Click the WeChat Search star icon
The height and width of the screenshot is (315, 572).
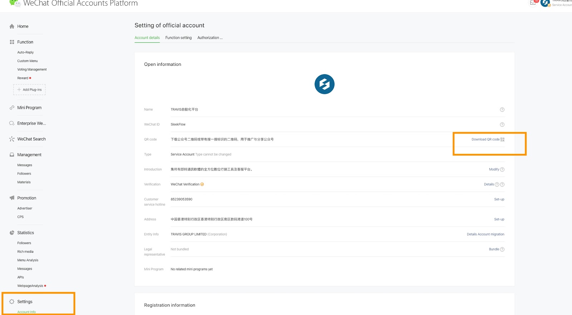click(x=12, y=139)
